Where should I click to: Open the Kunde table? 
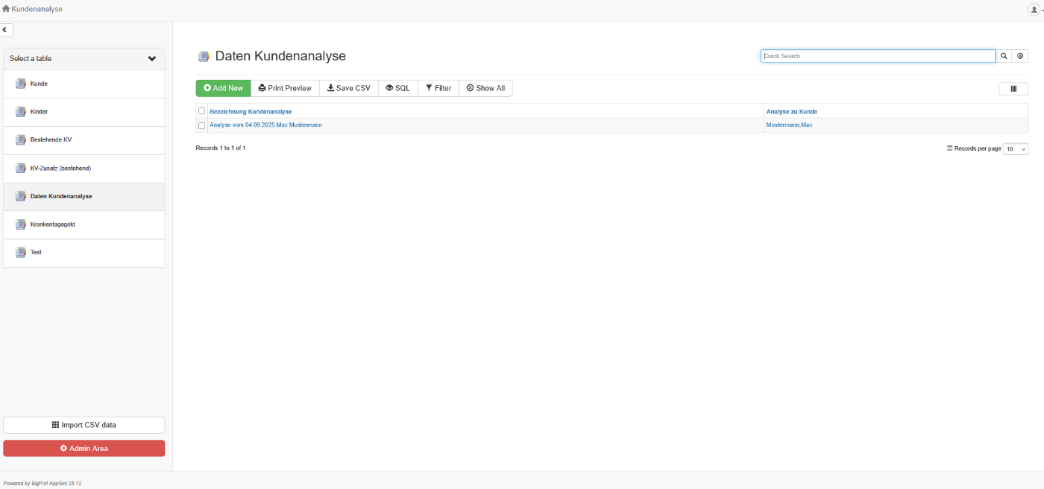(84, 84)
